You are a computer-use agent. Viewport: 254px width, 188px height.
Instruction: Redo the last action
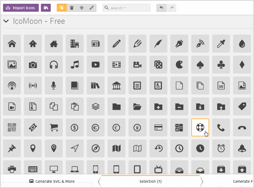point(171,8)
